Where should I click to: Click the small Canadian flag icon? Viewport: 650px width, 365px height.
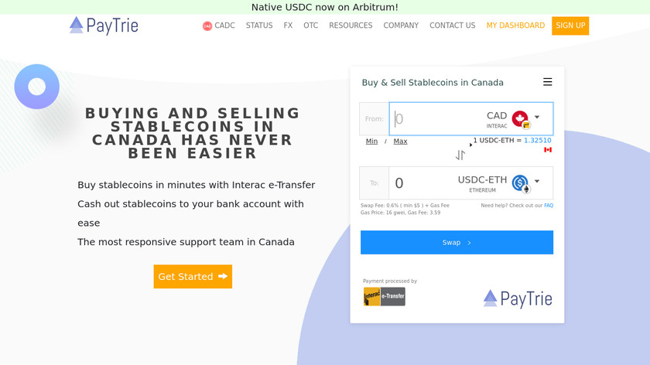[x=548, y=149]
